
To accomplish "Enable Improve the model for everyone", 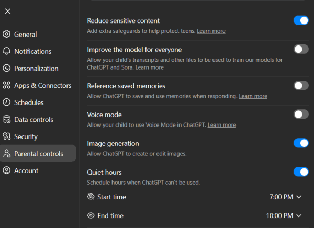I will (x=301, y=49).
